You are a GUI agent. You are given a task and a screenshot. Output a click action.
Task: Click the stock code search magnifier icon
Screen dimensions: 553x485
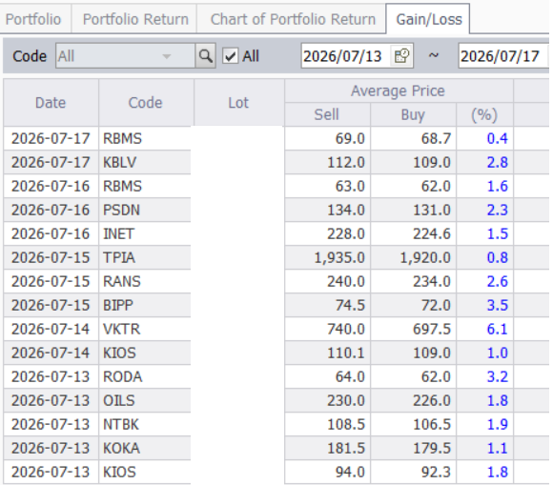tap(205, 56)
